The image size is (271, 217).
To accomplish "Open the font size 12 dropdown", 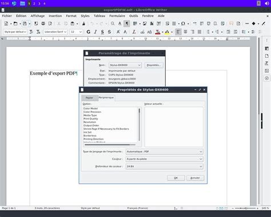I will [81, 32].
